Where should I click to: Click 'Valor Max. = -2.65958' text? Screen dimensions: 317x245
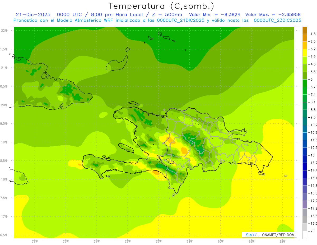273,15
